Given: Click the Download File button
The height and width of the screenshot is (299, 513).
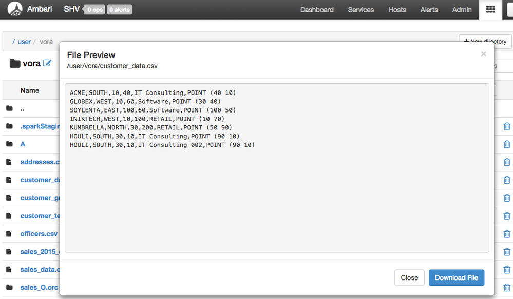Looking at the screenshot, I should click(x=456, y=278).
